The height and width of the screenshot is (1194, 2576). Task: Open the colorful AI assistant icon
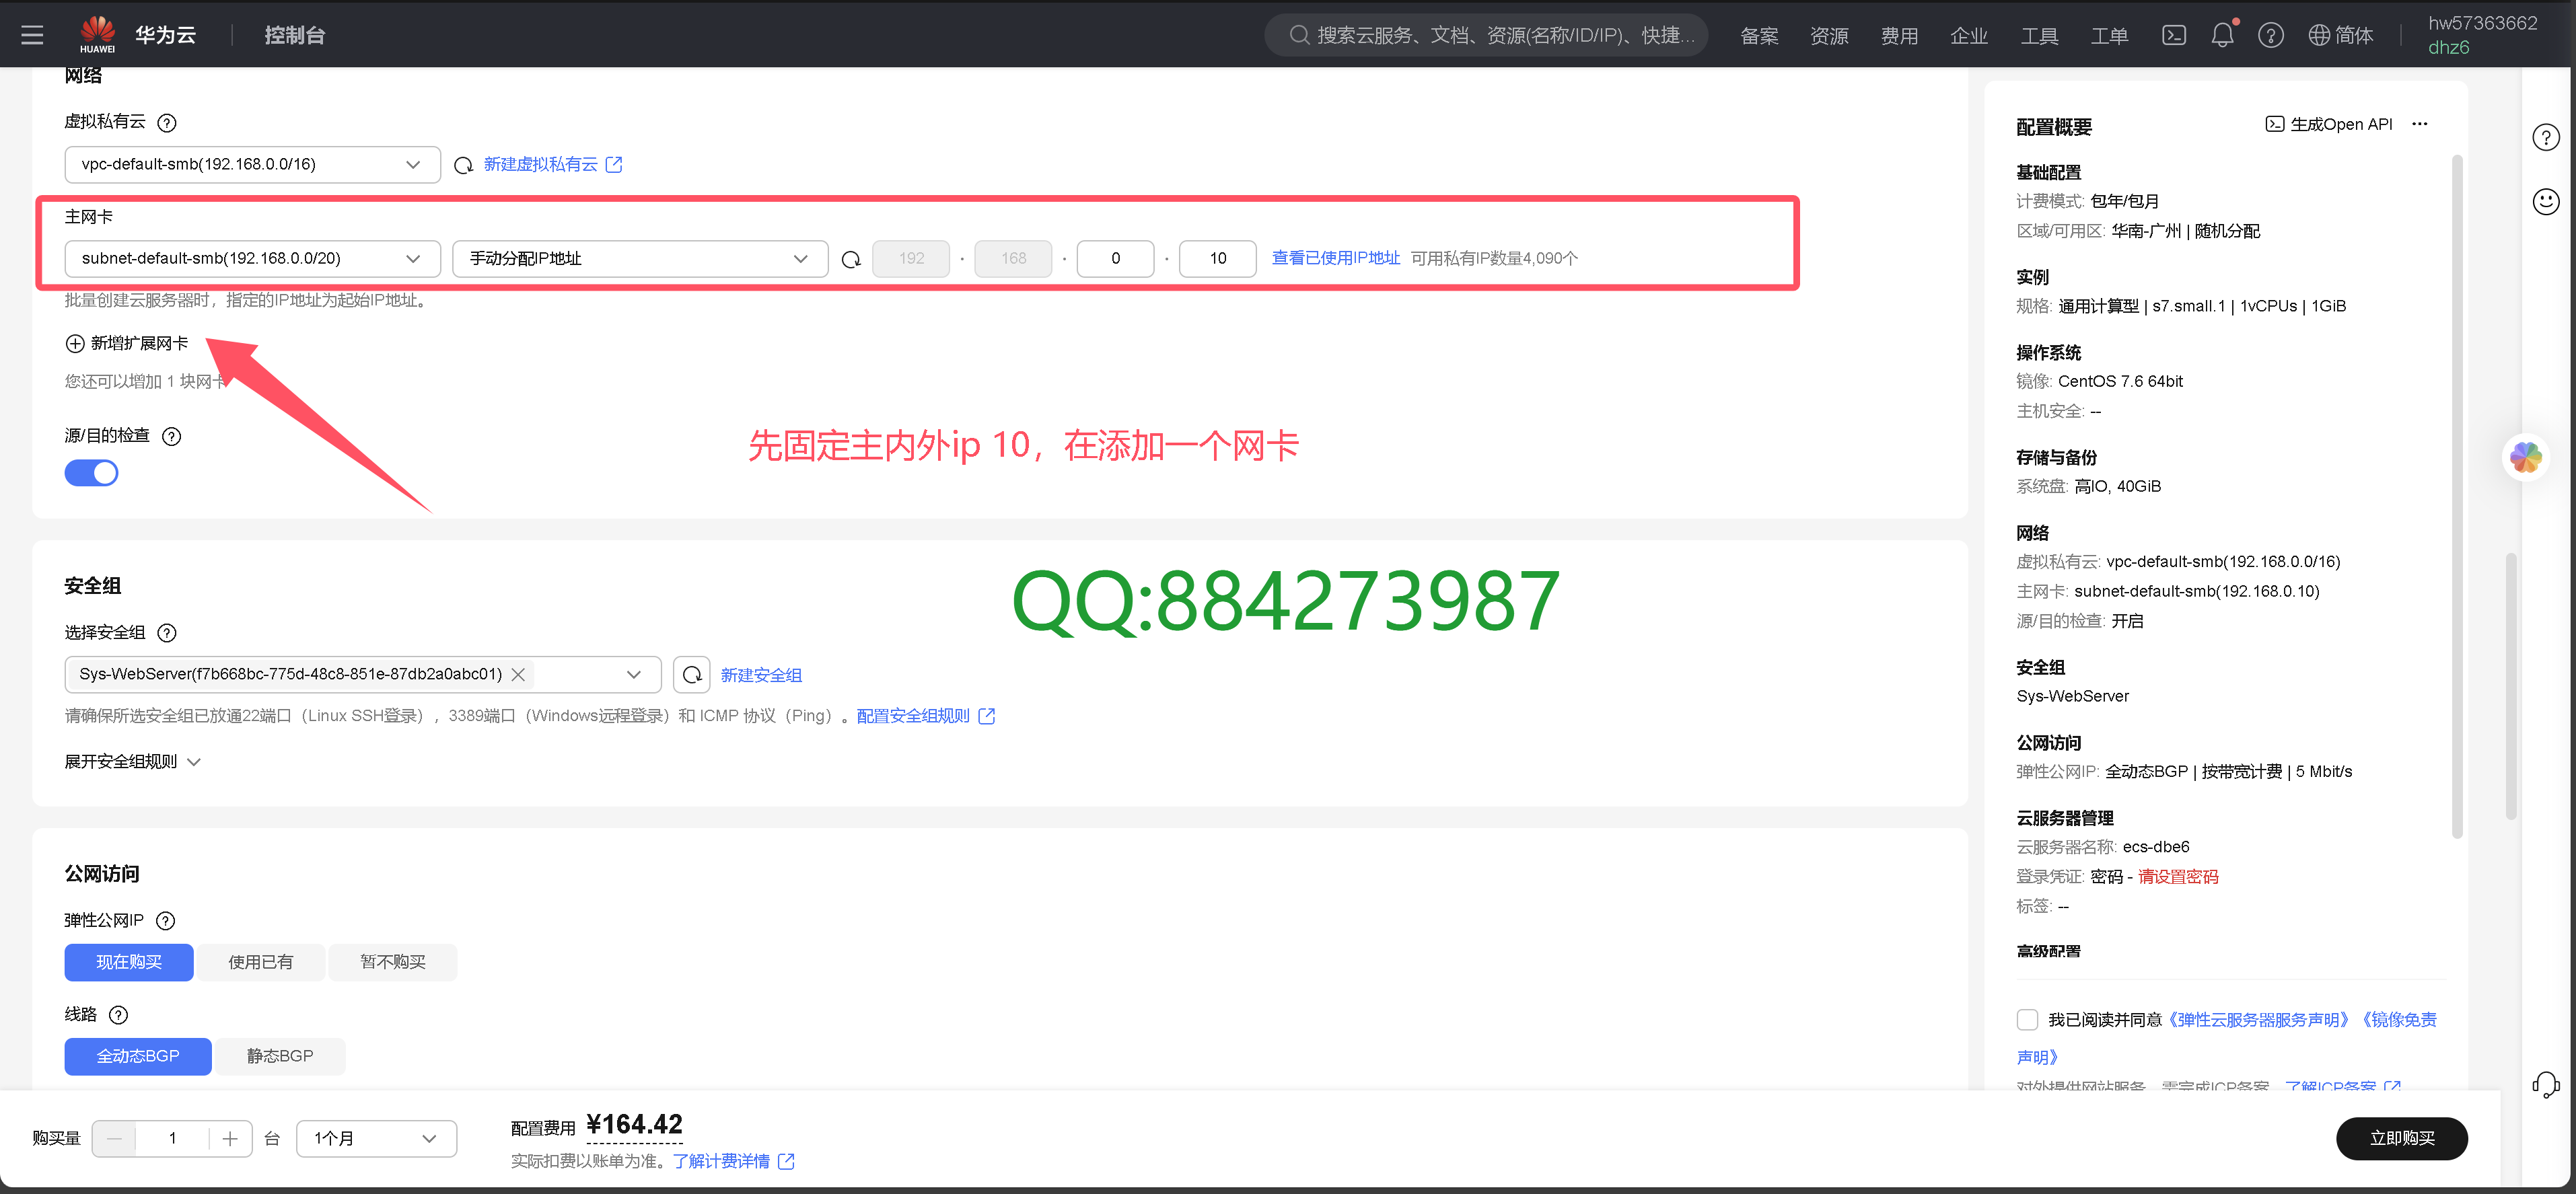click(2525, 458)
